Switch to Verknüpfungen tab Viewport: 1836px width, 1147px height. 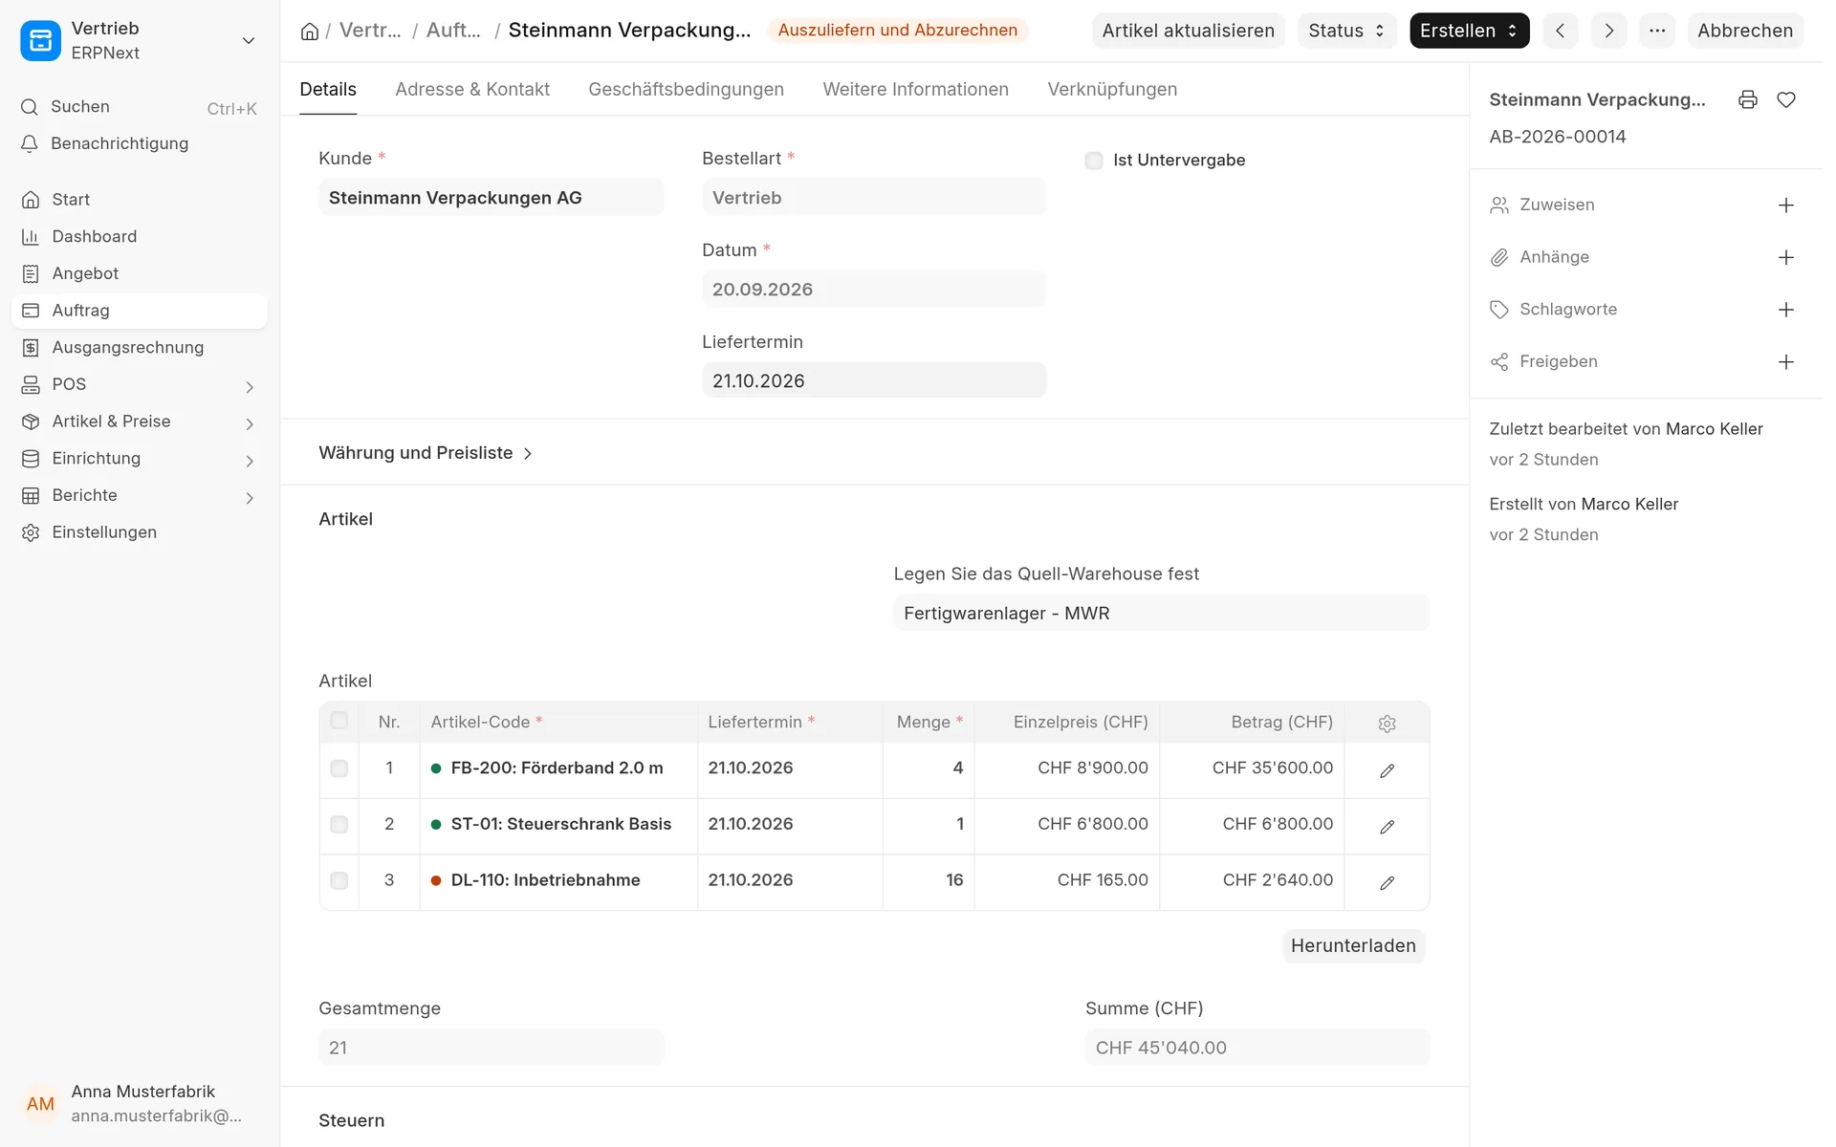pos(1112,89)
